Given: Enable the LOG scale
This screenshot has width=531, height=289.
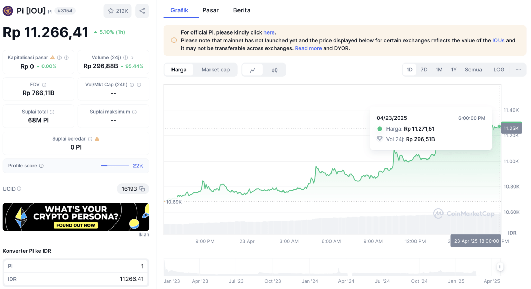Looking at the screenshot, I should (x=499, y=69).
